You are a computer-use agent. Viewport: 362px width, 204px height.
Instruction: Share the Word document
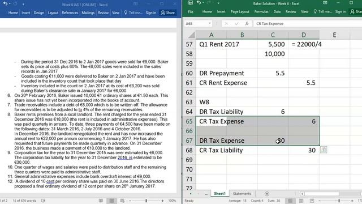coord(168,12)
